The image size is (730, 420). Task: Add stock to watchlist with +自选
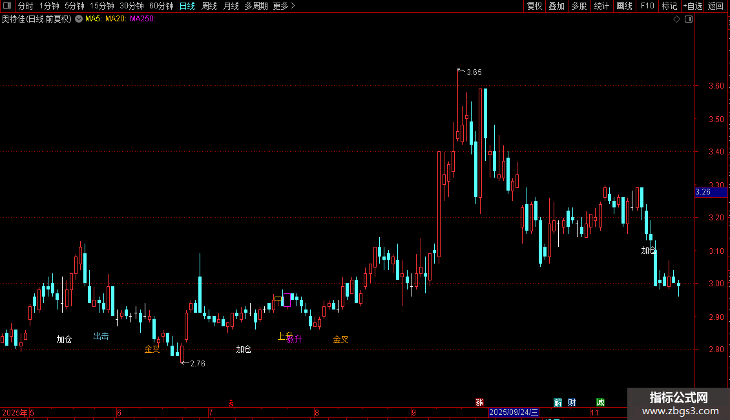pos(693,6)
